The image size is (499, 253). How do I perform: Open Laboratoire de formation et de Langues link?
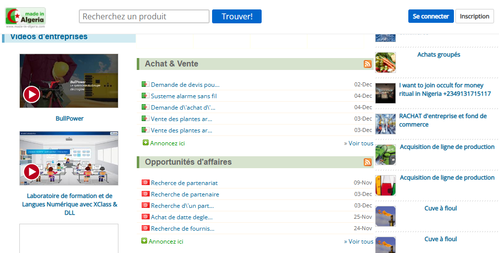click(x=69, y=204)
